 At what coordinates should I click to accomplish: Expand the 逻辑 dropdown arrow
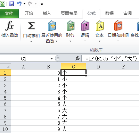(85, 41)
